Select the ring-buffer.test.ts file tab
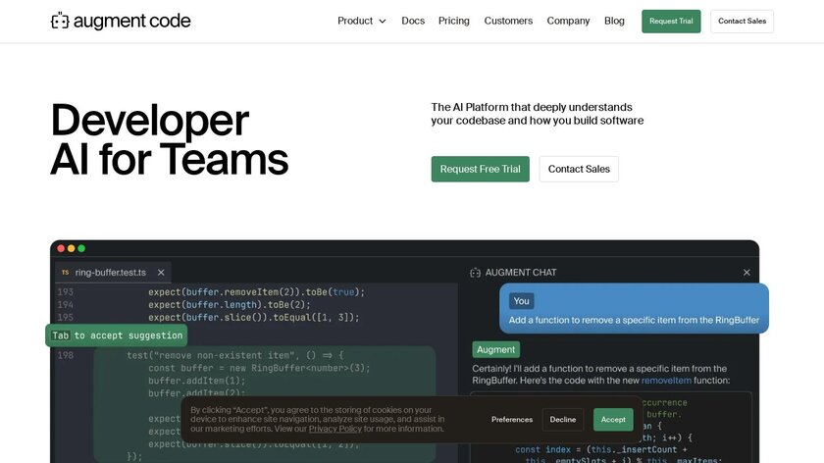Screen dimensions: 824x463 click(x=110, y=272)
